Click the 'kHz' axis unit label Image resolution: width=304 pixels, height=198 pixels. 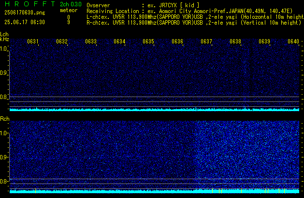[4, 39]
